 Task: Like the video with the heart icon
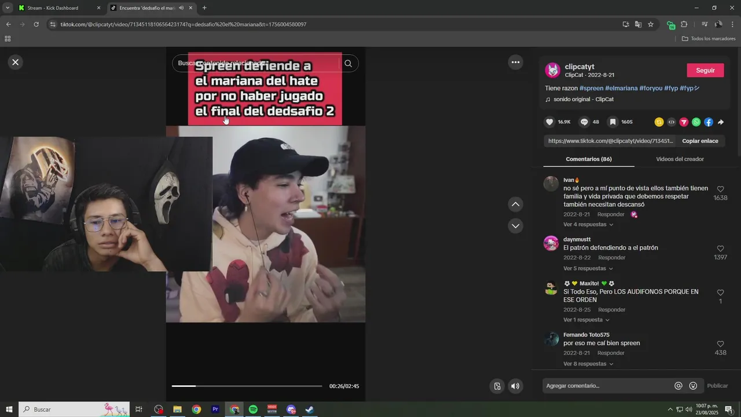click(x=549, y=122)
